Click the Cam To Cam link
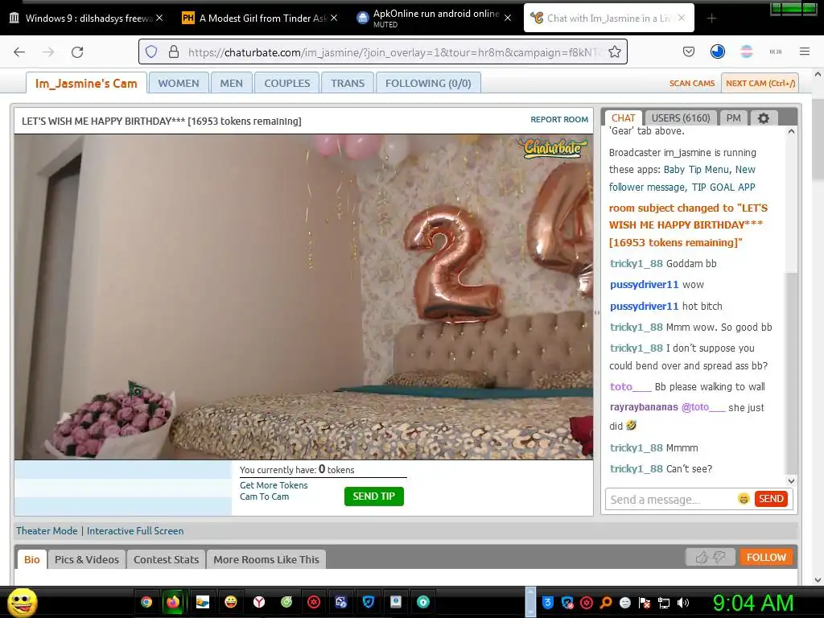 264,496
